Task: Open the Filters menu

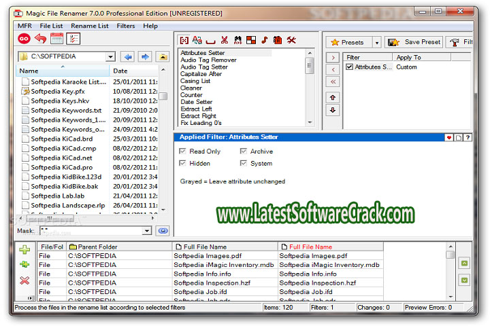Action: click(126, 26)
